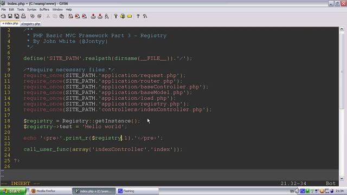347x195 pixels.
Task: Open the Help menu
Action: 69,10
